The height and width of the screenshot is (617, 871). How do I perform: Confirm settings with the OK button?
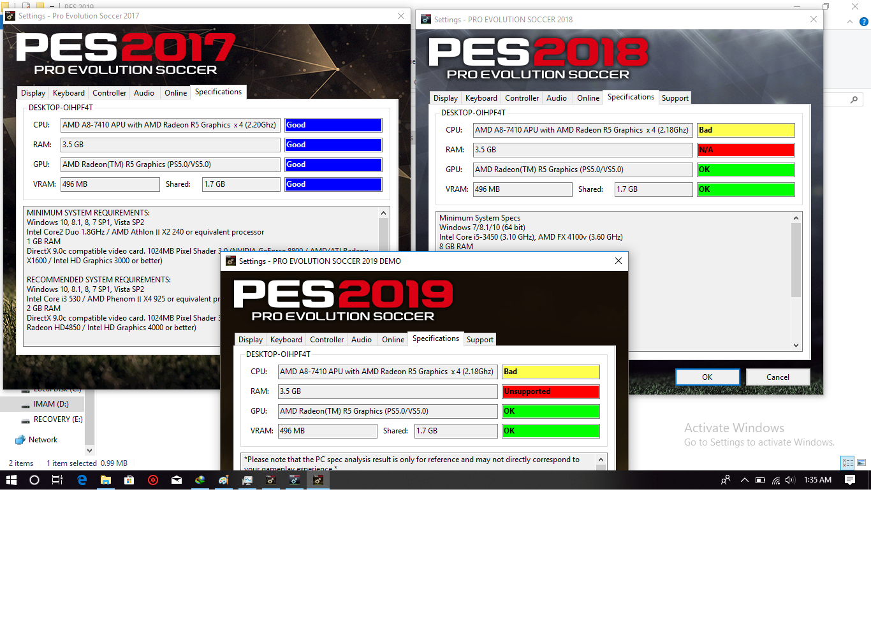click(707, 377)
